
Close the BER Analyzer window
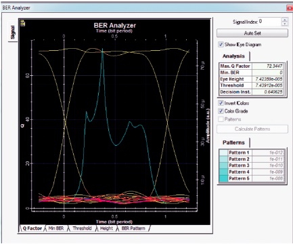[x=290, y=8]
